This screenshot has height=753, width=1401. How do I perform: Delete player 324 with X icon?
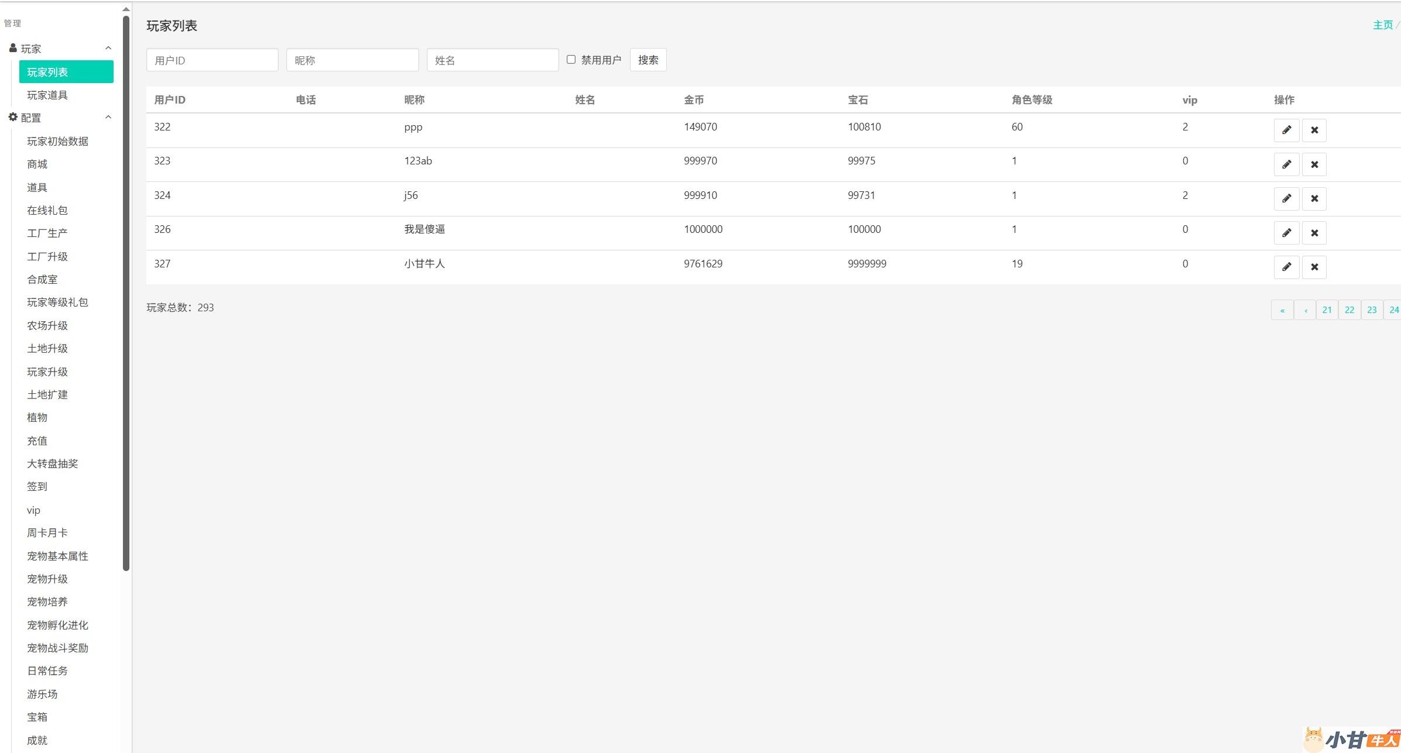1314,198
